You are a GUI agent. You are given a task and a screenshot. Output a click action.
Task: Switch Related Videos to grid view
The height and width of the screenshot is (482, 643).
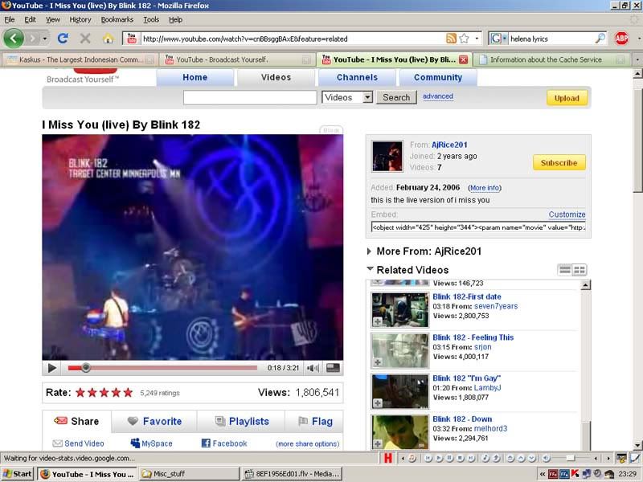[580, 270]
